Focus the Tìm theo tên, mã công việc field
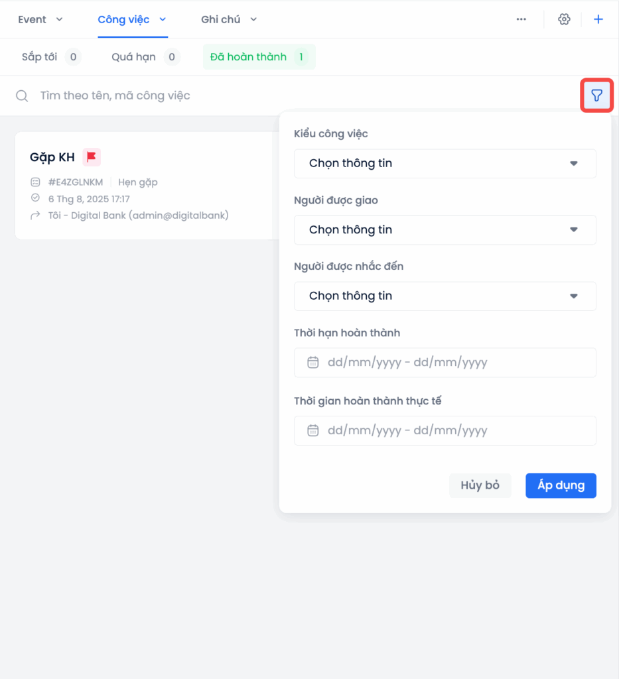Viewport: 619px width, 679px height. (303, 95)
